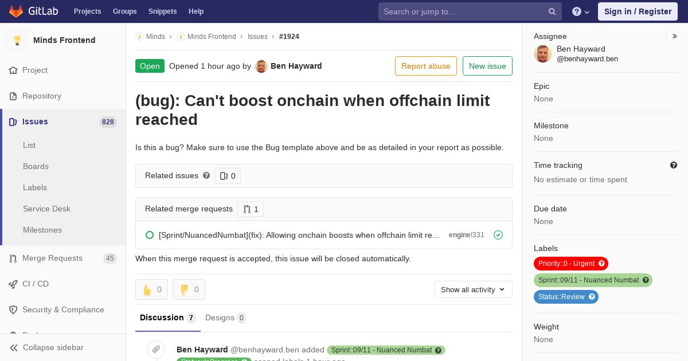Click the 45 merge requests count badge
Viewport: 688px width, 361px height.
pos(110,258)
